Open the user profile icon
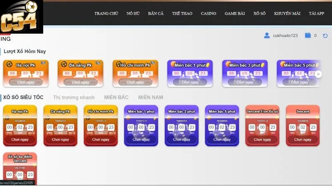332x187 pixels. coord(267,36)
